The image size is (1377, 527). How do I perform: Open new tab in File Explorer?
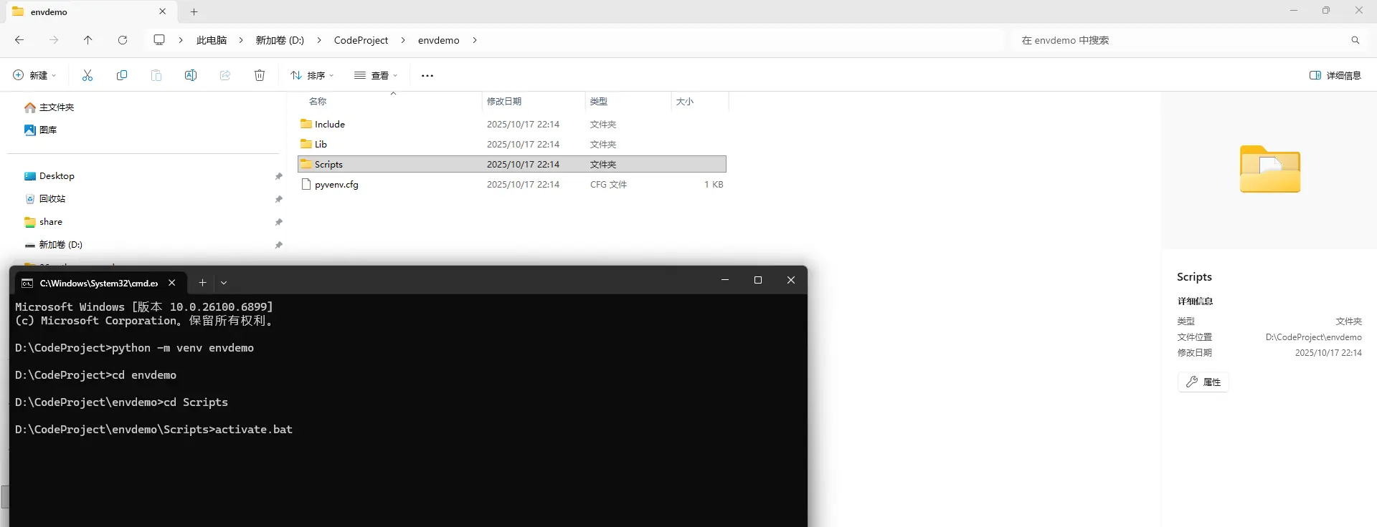coord(194,11)
